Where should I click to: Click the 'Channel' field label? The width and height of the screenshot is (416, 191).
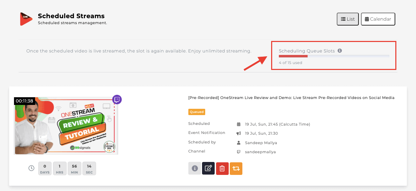pyautogui.click(x=196, y=151)
